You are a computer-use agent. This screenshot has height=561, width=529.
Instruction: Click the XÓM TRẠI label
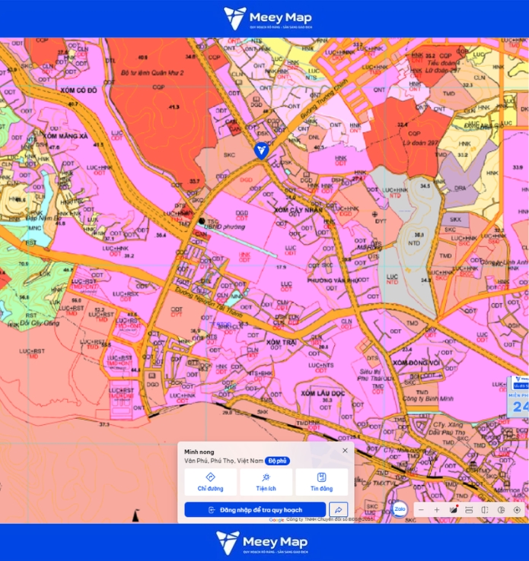[282, 342]
